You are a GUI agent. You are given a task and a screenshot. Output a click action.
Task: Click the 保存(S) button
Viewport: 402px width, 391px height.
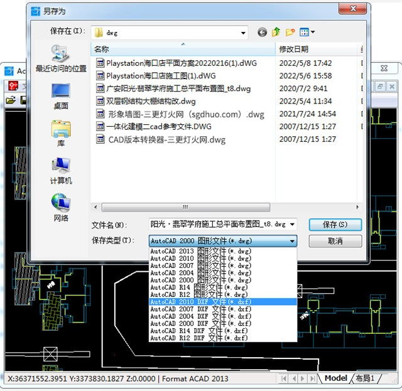coord(335,225)
